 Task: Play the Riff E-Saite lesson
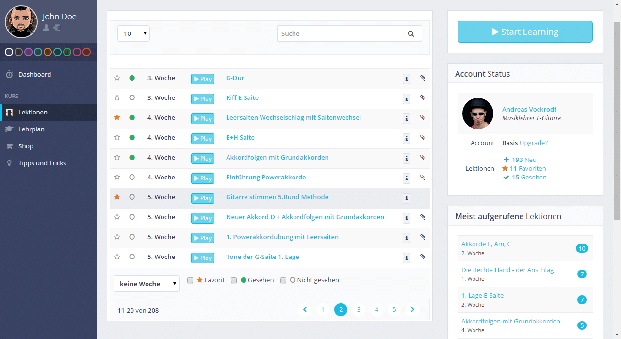pos(203,99)
